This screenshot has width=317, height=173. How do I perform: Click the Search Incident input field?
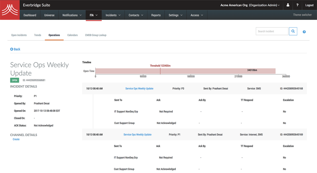pyautogui.click(x=272, y=31)
